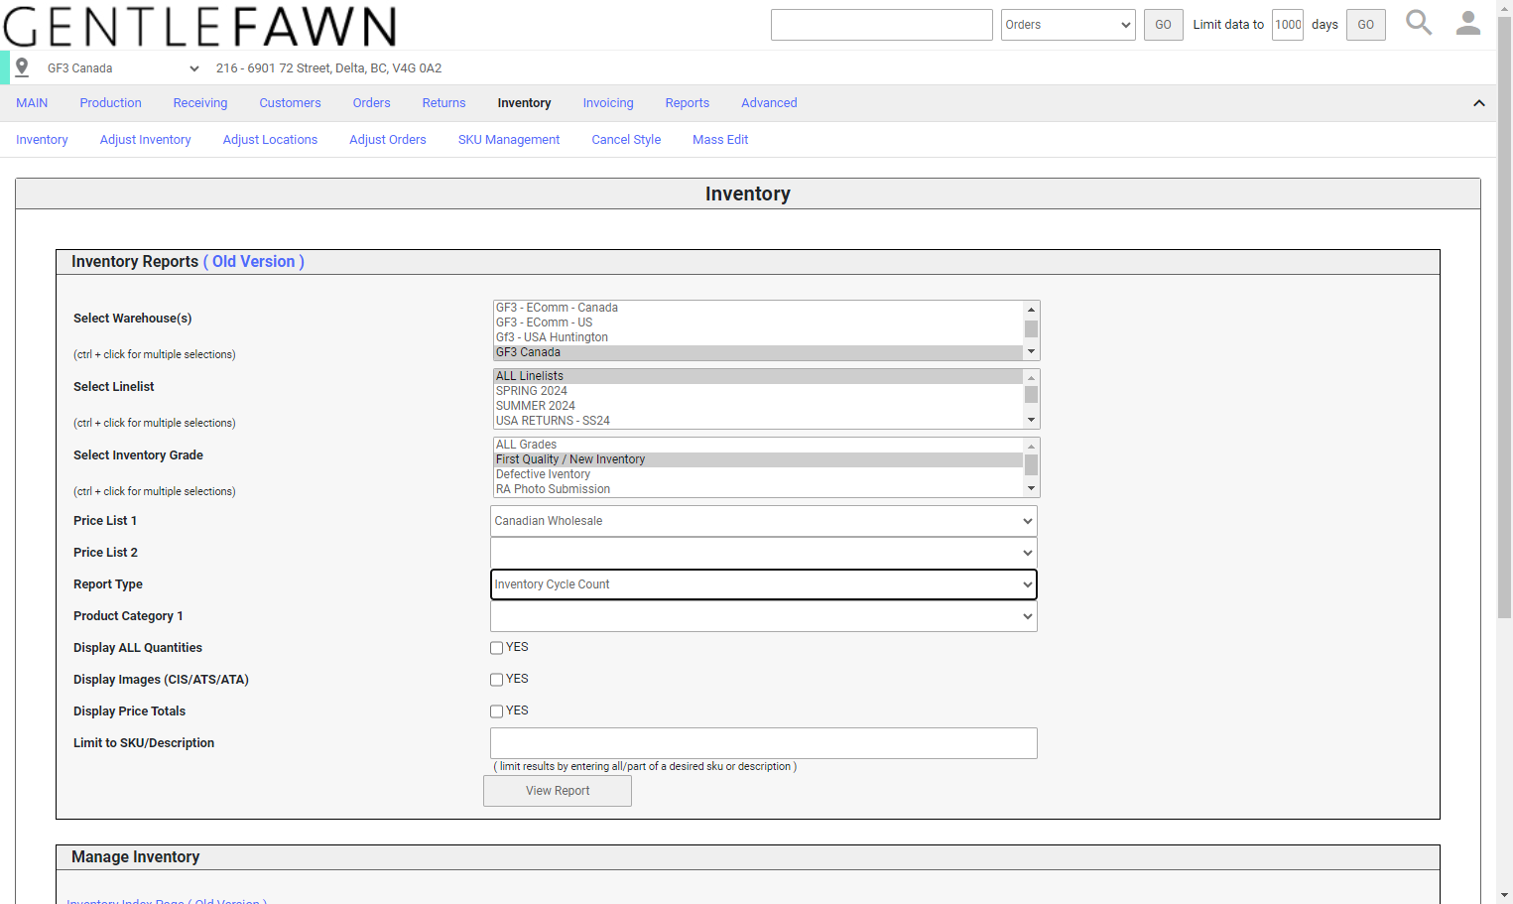Go to the MAIN menu tab
Viewport: 1513px width, 904px height.
(x=32, y=103)
